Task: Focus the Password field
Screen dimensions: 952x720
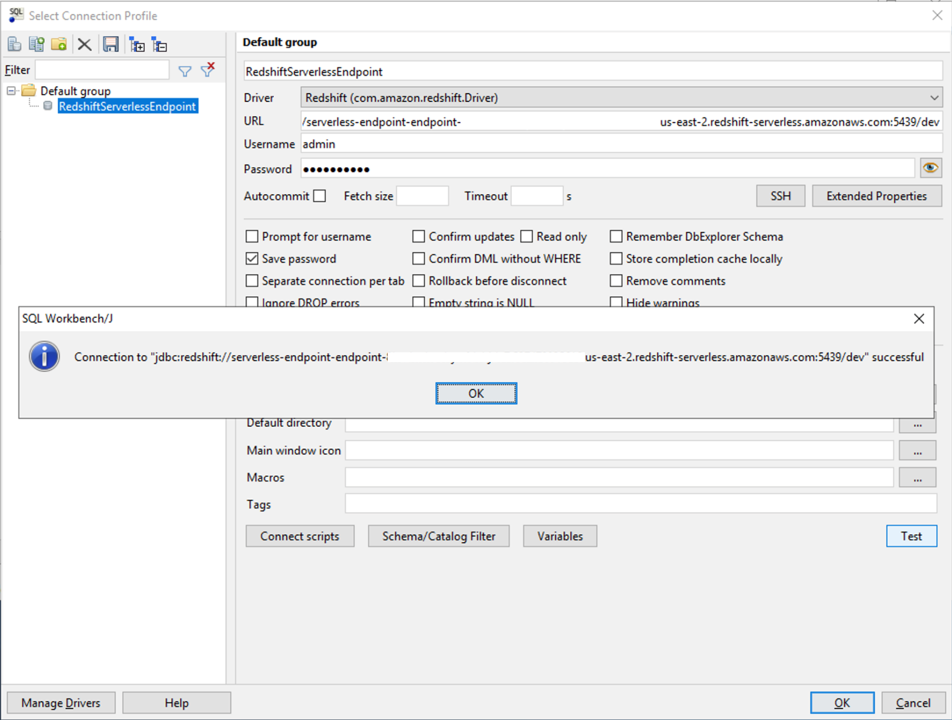Action: [x=608, y=169]
